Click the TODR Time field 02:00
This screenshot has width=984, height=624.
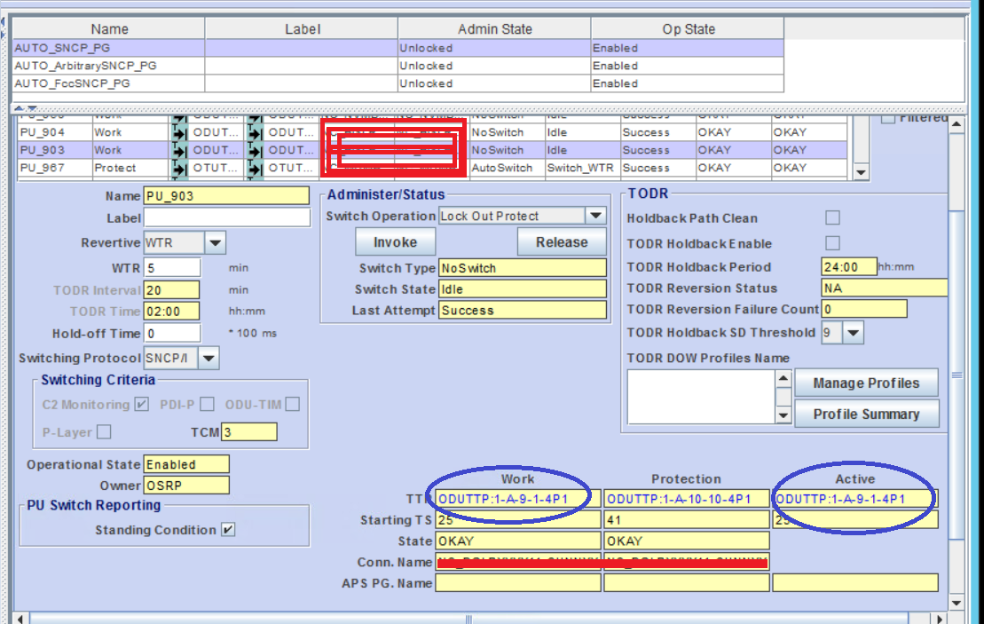pos(172,312)
